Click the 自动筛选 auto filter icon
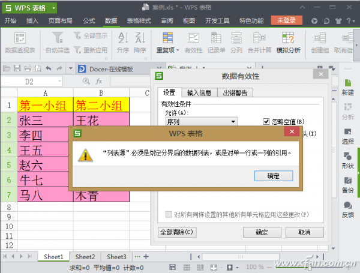Viewport: 360px width, 273px height. (58, 43)
